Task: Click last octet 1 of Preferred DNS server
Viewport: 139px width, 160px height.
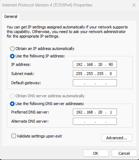Action: (x=111, y=112)
